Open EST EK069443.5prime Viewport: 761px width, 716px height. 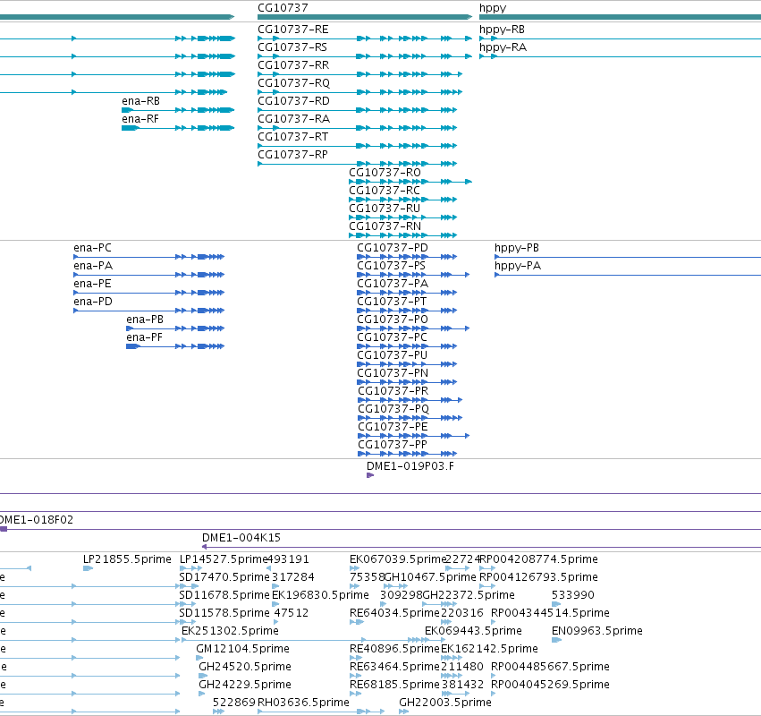click(473, 632)
